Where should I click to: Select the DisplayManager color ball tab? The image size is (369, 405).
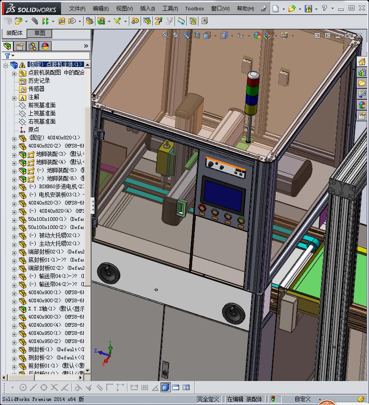coord(45,46)
